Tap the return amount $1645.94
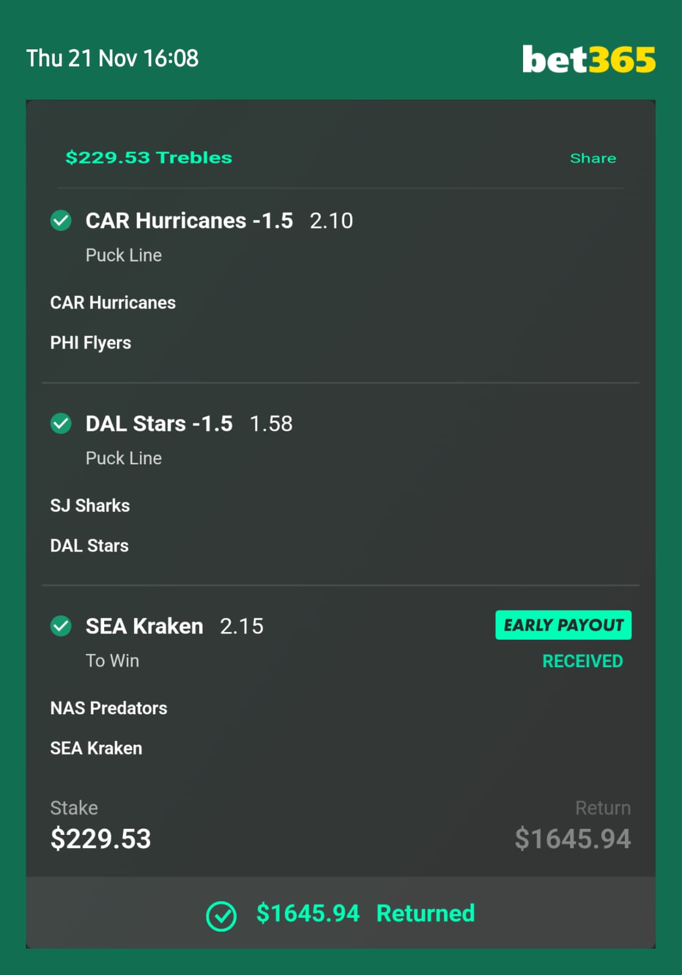The image size is (682, 975). coord(572,839)
